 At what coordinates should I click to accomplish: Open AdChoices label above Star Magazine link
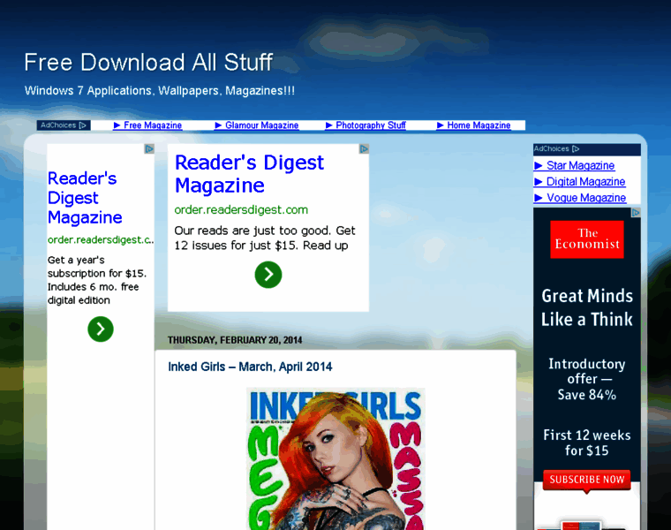[x=556, y=148]
